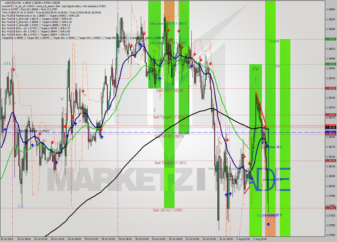Image resolution: width=337 pixels, height=242 pixels.
Task: Click the '29 Jul 02:00' time axis label
Action: click(x=91, y=239)
